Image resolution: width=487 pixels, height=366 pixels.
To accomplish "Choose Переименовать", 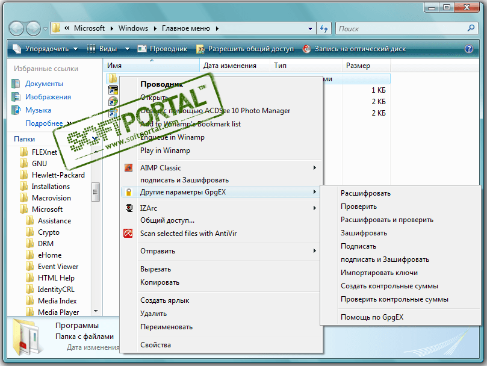I will 220,327.
